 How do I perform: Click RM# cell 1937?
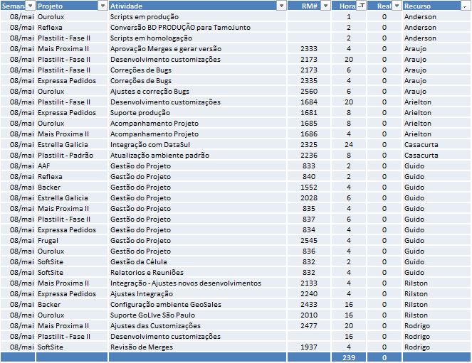click(x=309, y=347)
